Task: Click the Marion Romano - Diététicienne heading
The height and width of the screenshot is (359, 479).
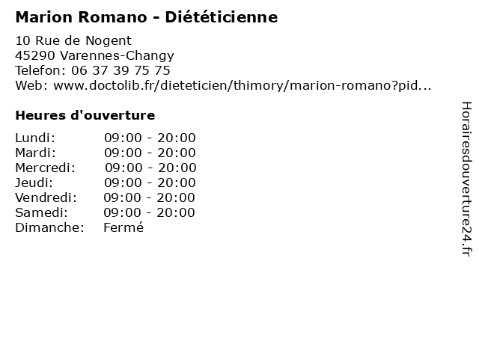Action: [147, 16]
